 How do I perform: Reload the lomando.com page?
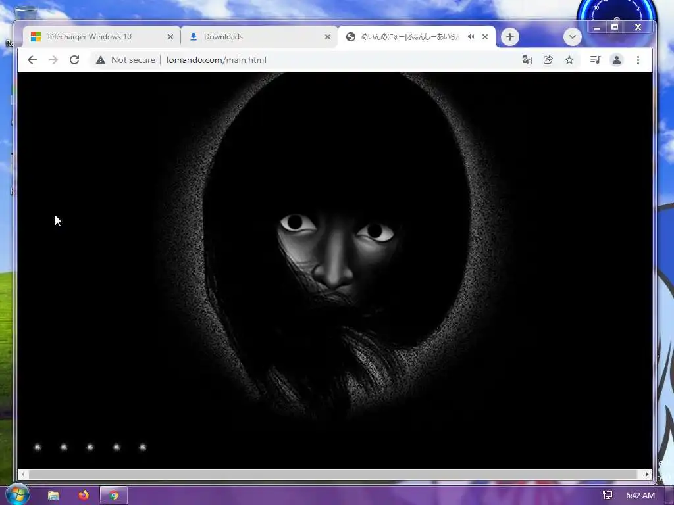[74, 60]
